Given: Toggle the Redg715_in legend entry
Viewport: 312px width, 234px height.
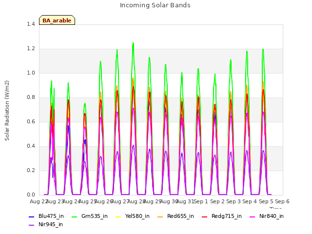Looking at the screenshot, I should point(222,216).
